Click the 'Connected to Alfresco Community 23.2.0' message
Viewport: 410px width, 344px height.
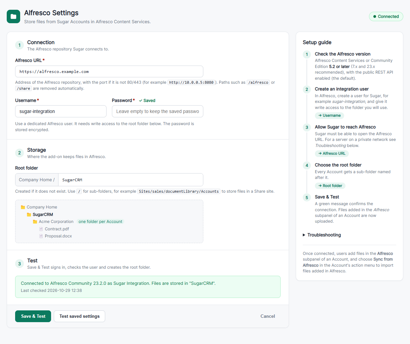click(118, 283)
